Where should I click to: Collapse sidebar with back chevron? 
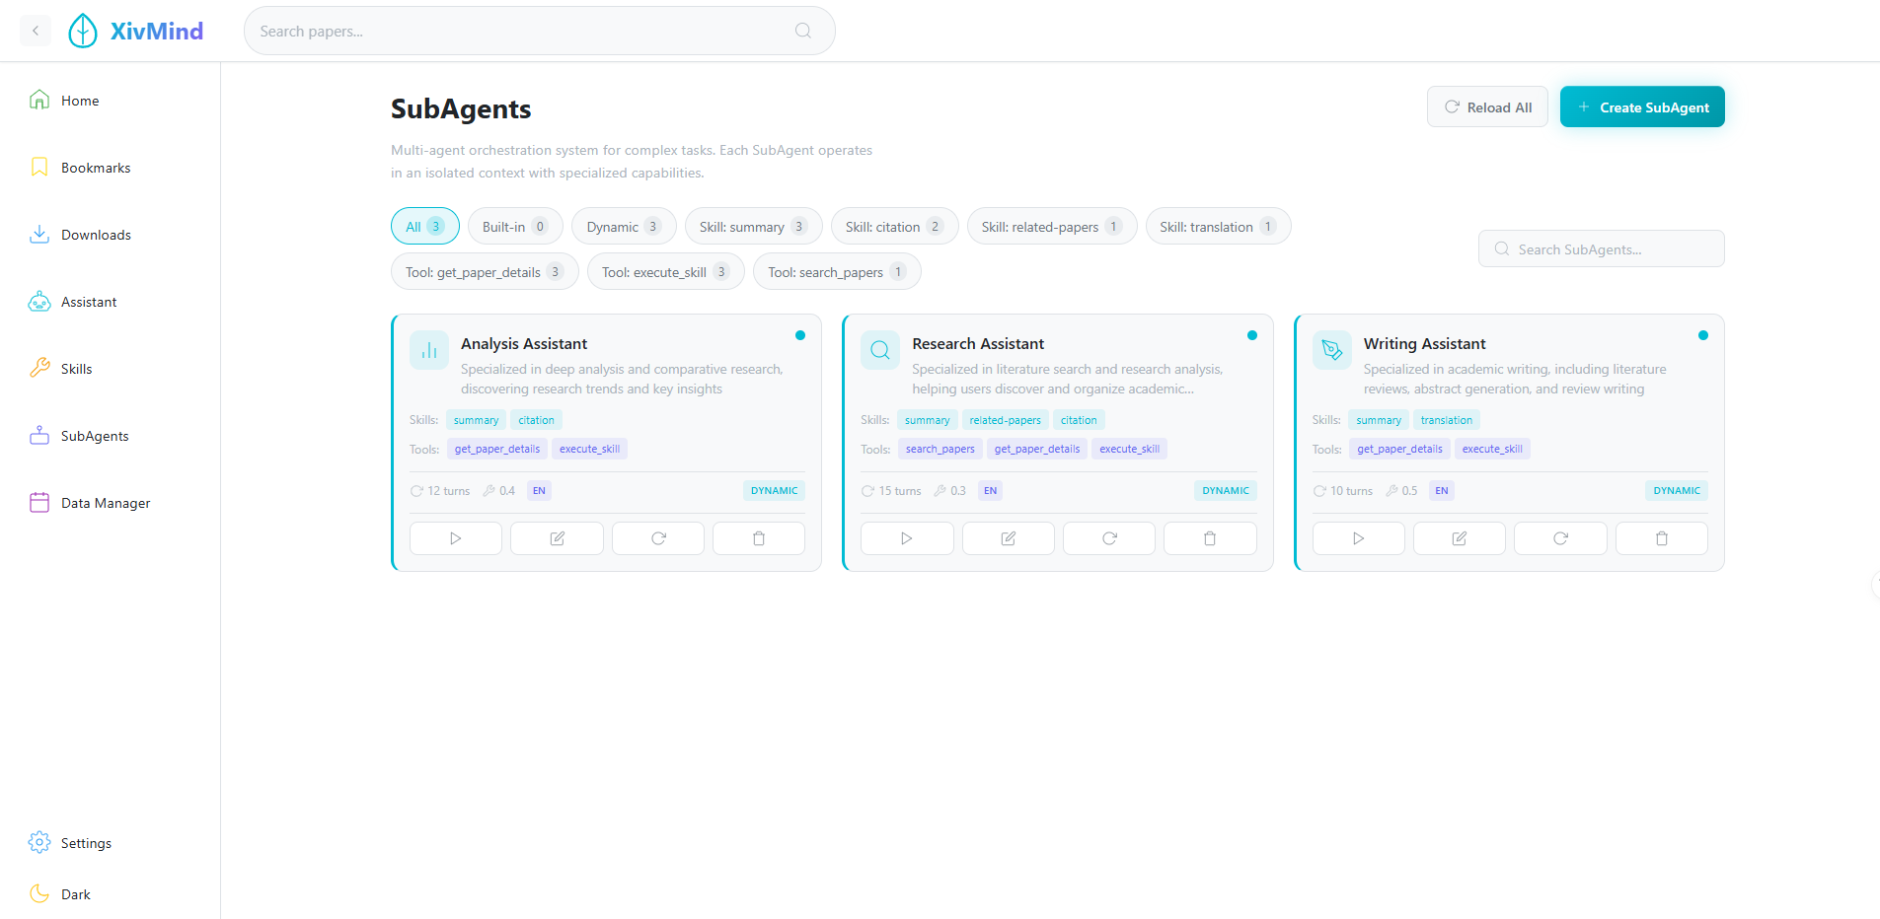click(36, 31)
